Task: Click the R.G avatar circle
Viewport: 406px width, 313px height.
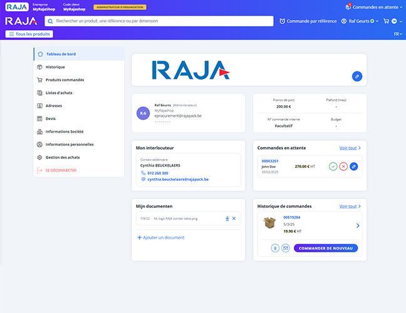Action: pos(143,113)
